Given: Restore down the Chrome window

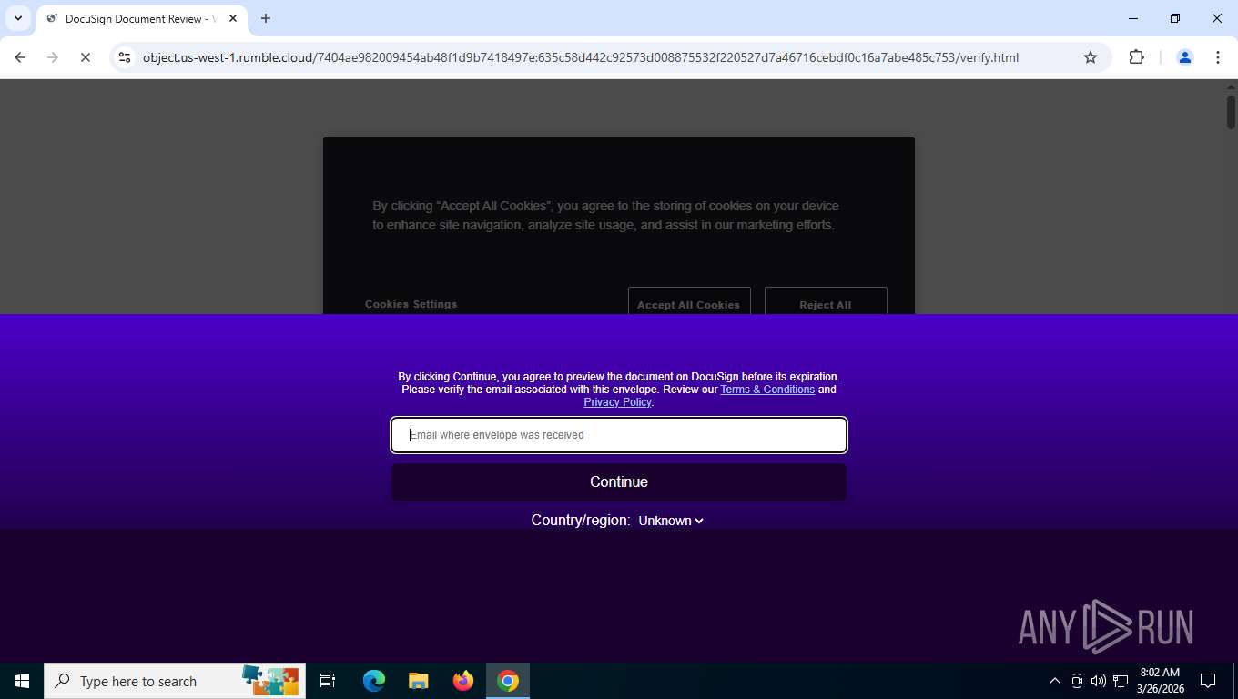Looking at the screenshot, I should pyautogui.click(x=1175, y=18).
